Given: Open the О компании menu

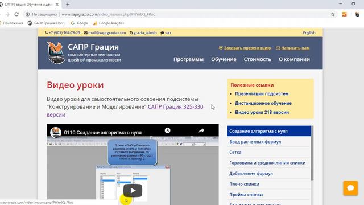Looking at the screenshot, I should pyautogui.click(x=294, y=59).
